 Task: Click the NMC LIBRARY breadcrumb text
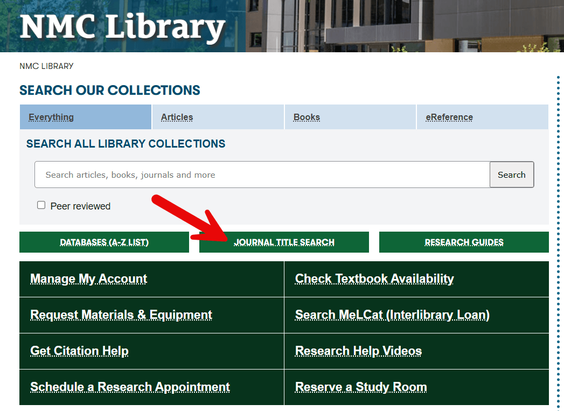[46, 66]
